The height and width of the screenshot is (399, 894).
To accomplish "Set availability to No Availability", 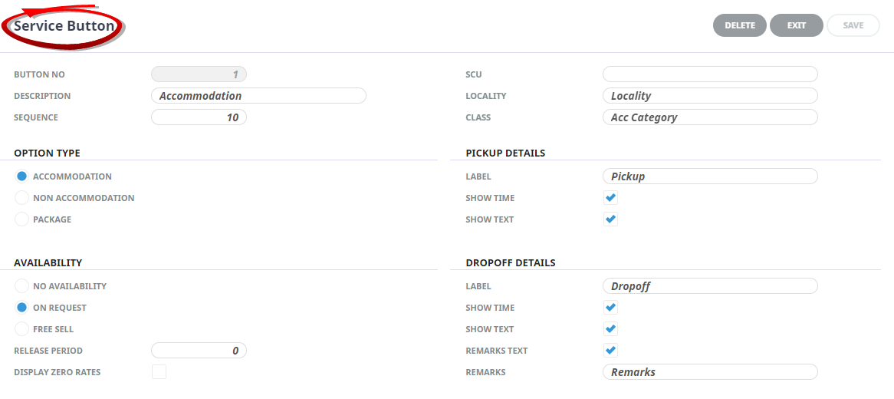I will [x=21, y=286].
